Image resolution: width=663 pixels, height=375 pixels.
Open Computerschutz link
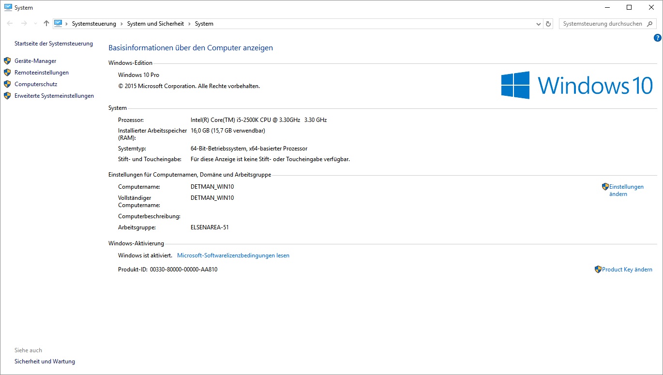36,84
